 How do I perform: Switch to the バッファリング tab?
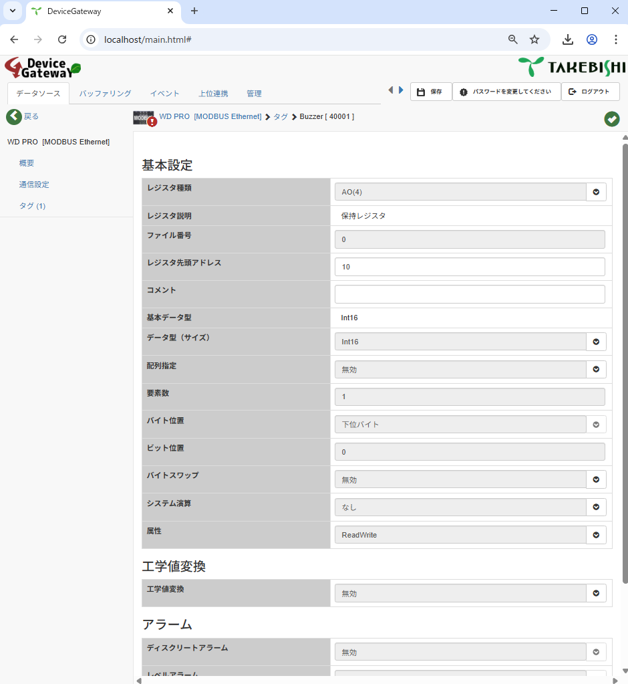[104, 94]
